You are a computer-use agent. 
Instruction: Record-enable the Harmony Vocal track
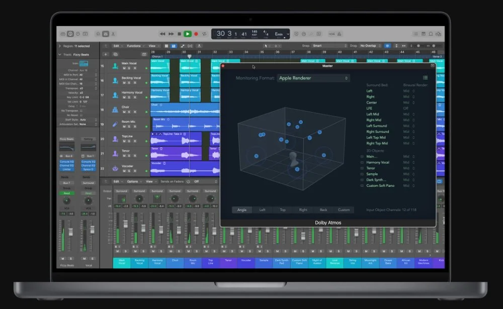(x=135, y=97)
